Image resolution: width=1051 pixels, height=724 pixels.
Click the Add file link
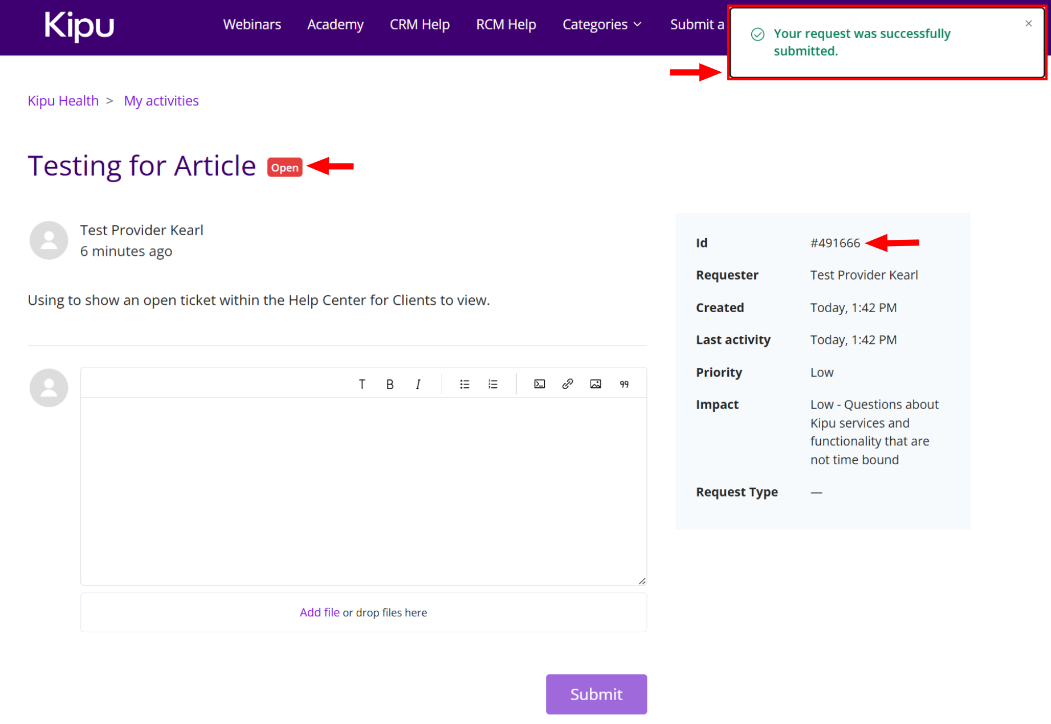click(x=319, y=612)
